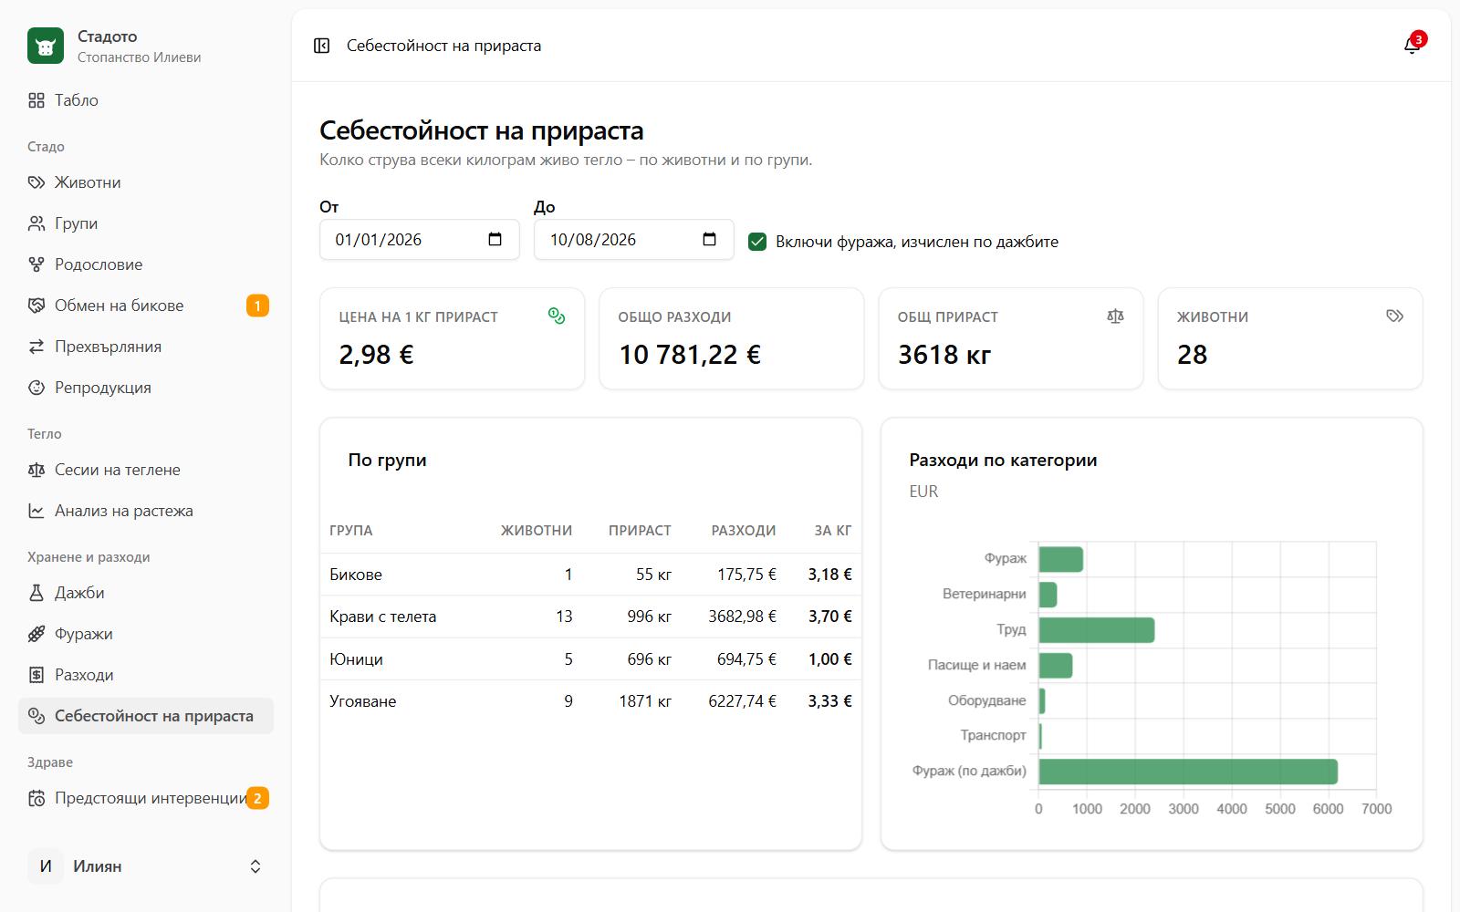Click the Репродукция icon

tap(36, 388)
